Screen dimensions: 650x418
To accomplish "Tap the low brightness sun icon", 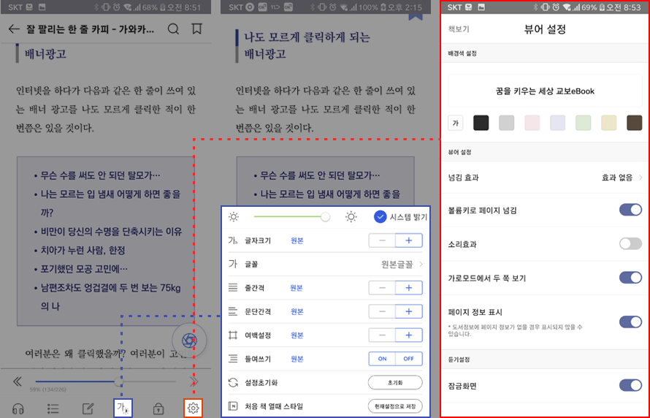I will pos(234,217).
